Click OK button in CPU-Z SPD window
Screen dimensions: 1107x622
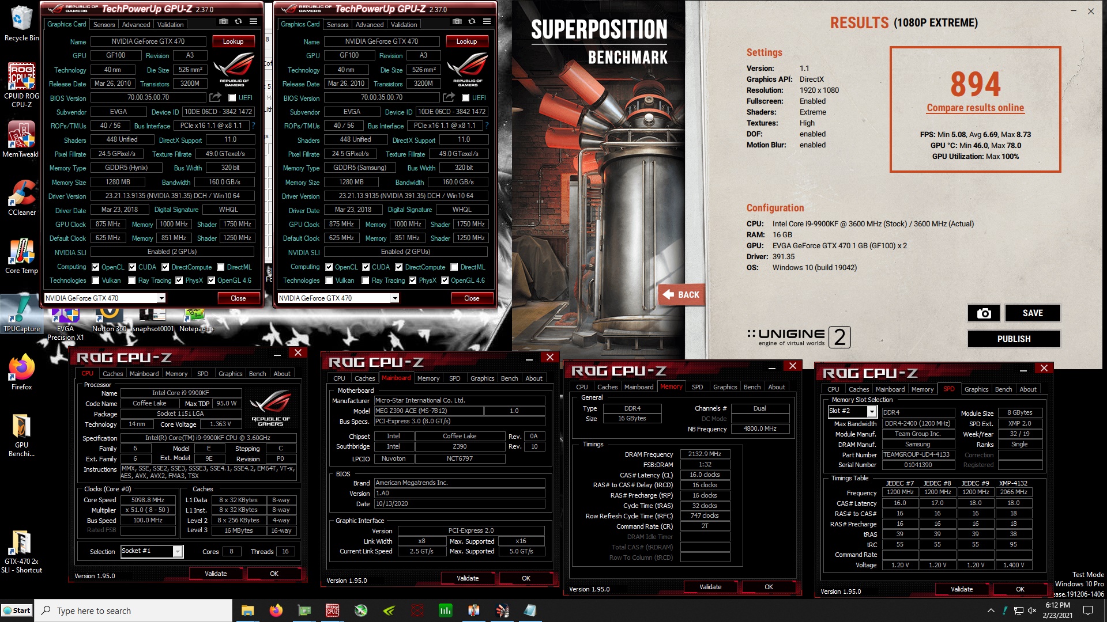click(x=1020, y=589)
